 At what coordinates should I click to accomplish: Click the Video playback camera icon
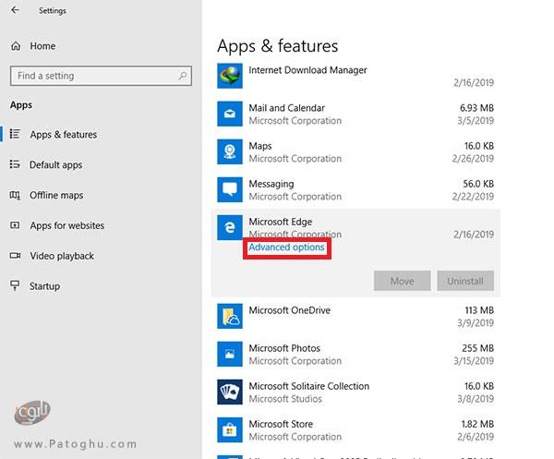(15, 255)
